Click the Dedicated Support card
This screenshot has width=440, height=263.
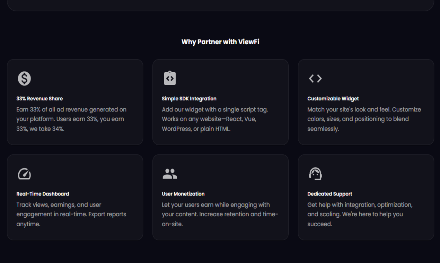pyautogui.click(x=366, y=197)
